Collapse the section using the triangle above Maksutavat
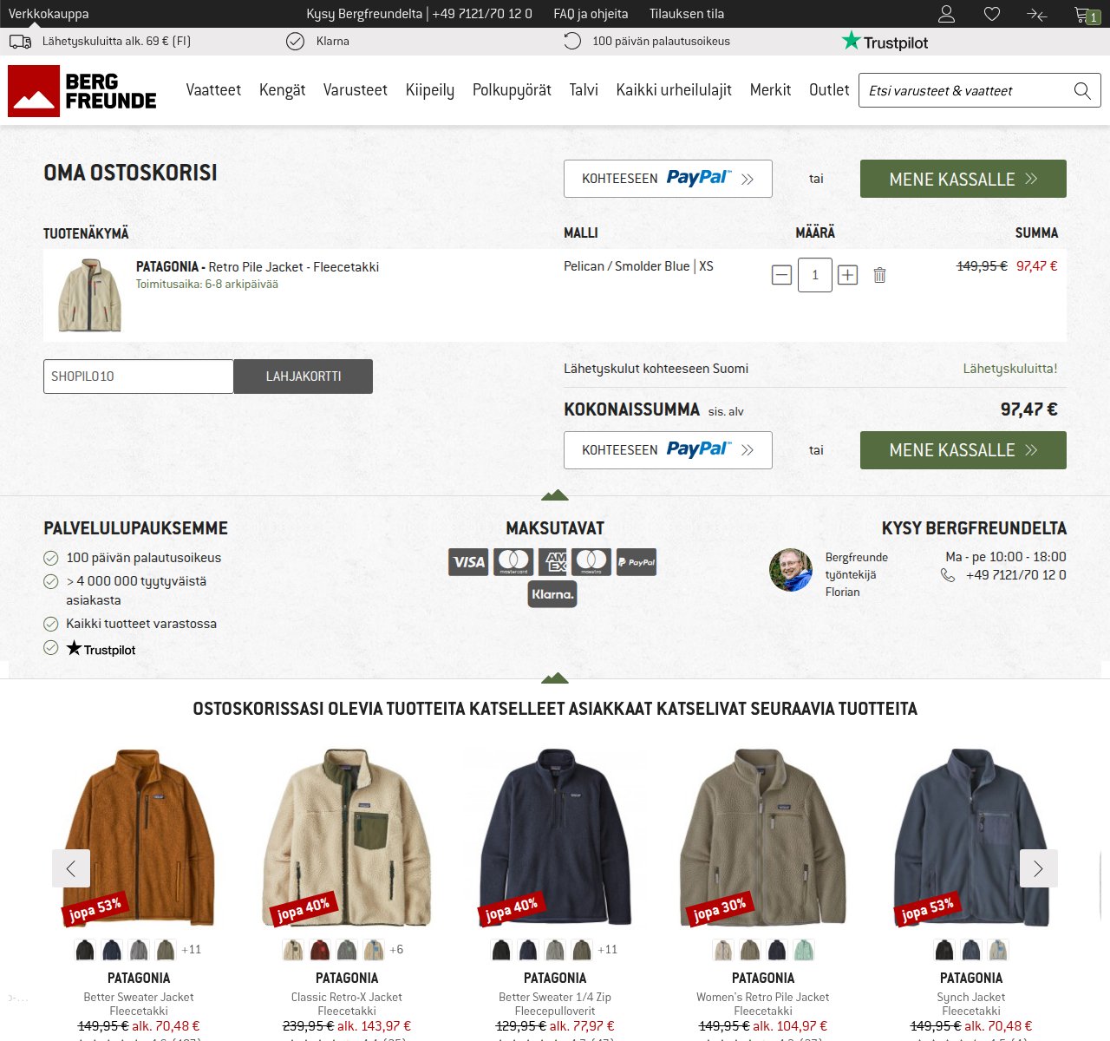1110x1041 pixels. point(555,495)
